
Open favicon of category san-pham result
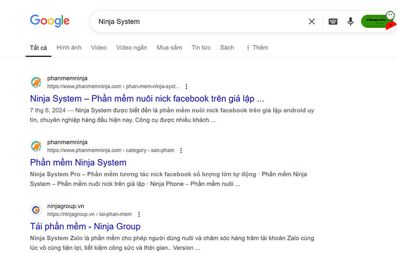pos(36,146)
